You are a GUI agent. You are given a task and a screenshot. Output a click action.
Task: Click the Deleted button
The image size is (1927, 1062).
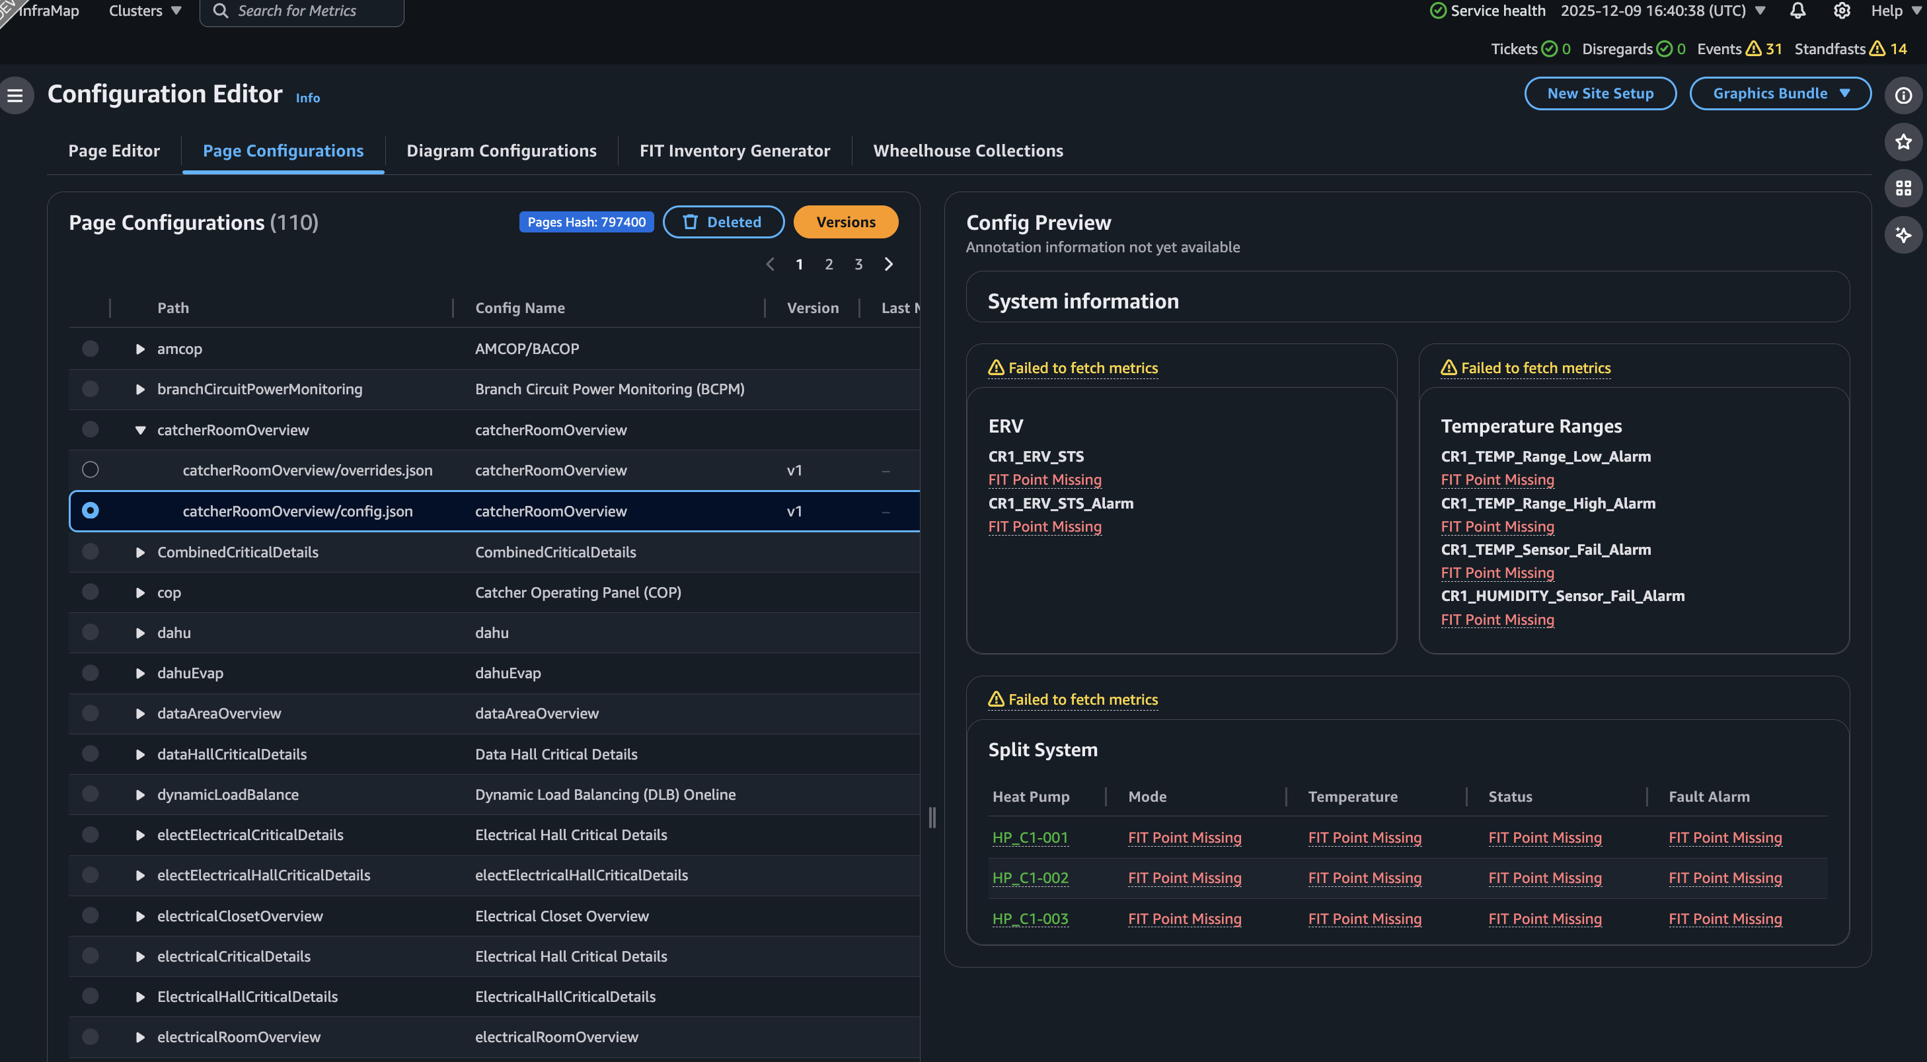[724, 222]
